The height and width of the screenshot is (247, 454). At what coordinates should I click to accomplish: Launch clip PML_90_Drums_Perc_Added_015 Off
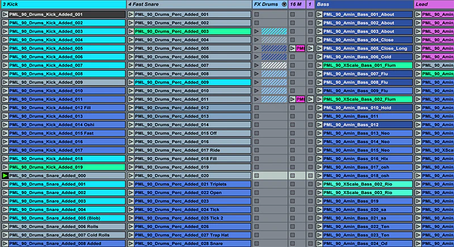tap(131, 133)
